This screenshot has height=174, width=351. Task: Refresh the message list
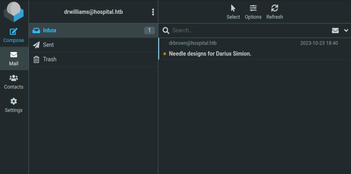click(x=275, y=12)
